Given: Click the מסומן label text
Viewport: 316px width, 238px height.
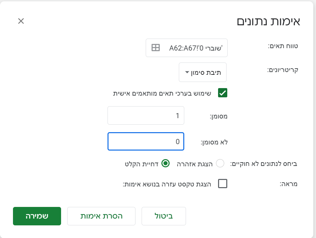Looking at the screenshot, I should (218, 116).
